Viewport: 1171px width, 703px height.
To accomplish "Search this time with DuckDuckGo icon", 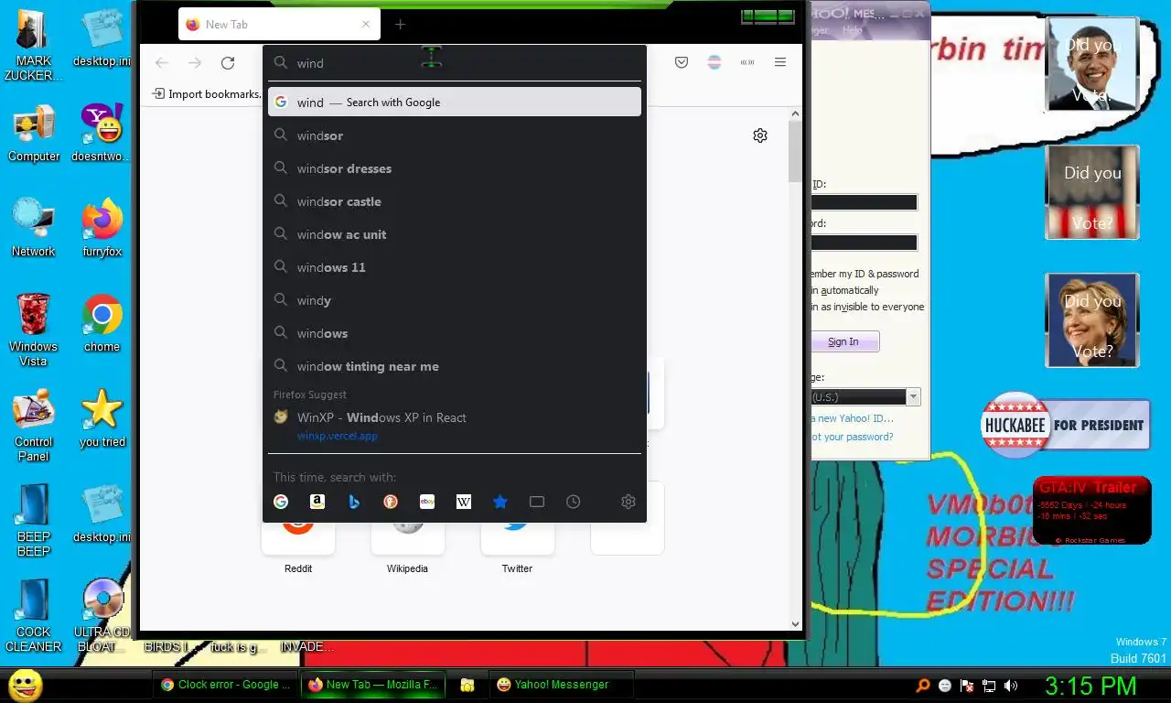I will click(x=391, y=502).
